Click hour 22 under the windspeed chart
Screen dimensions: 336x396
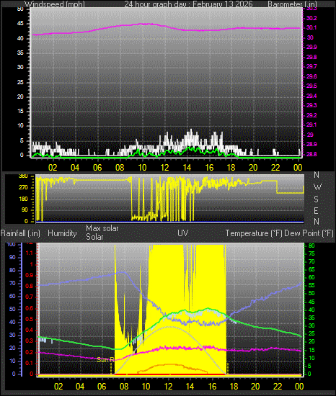[275, 168]
